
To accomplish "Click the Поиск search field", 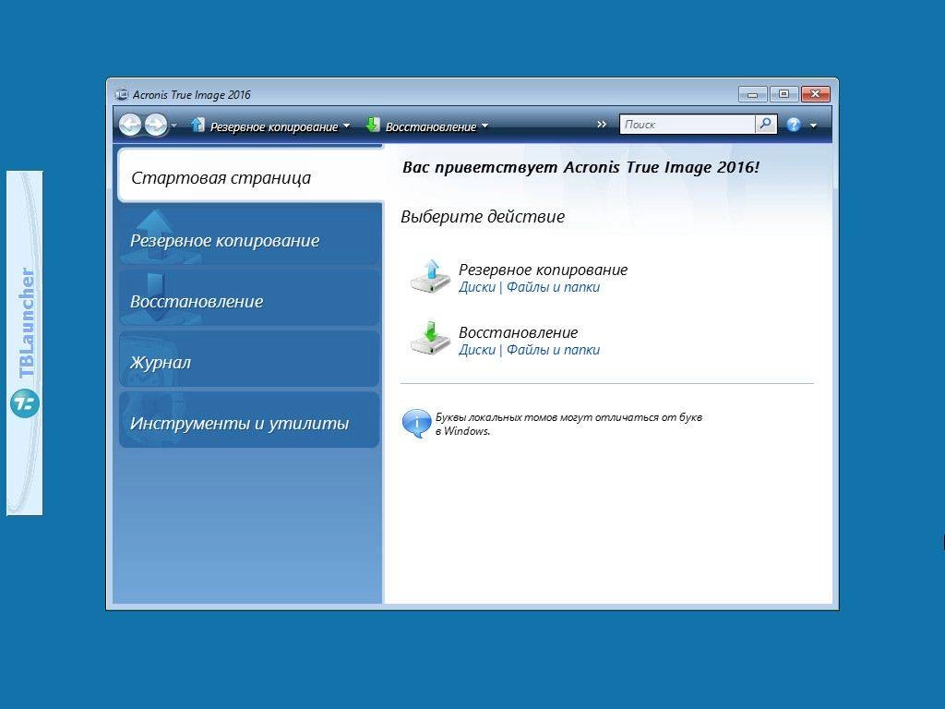I will coord(687,125).
